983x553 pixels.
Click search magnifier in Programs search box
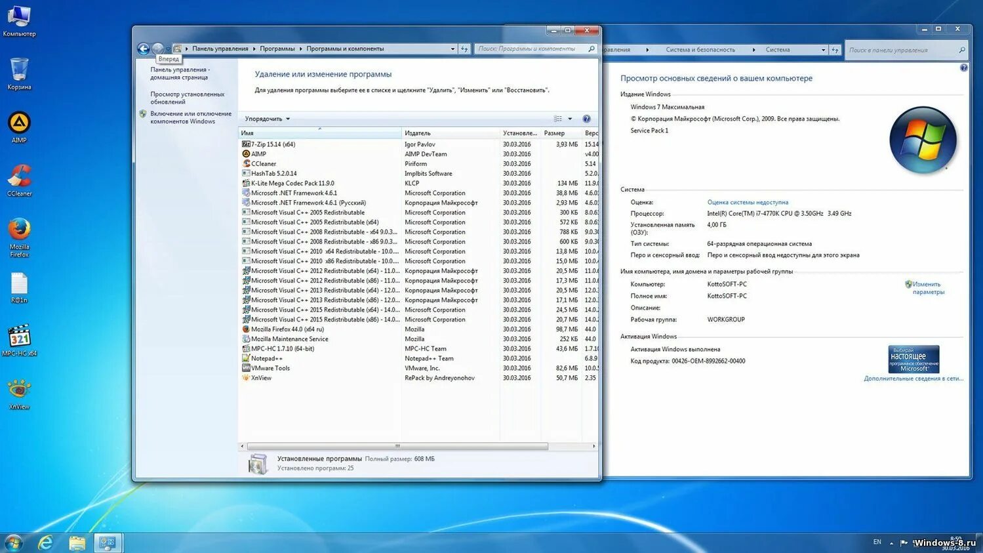tap(592, 49)
